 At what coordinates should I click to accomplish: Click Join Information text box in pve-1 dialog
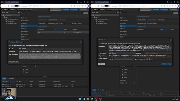[x=50, y=56]
